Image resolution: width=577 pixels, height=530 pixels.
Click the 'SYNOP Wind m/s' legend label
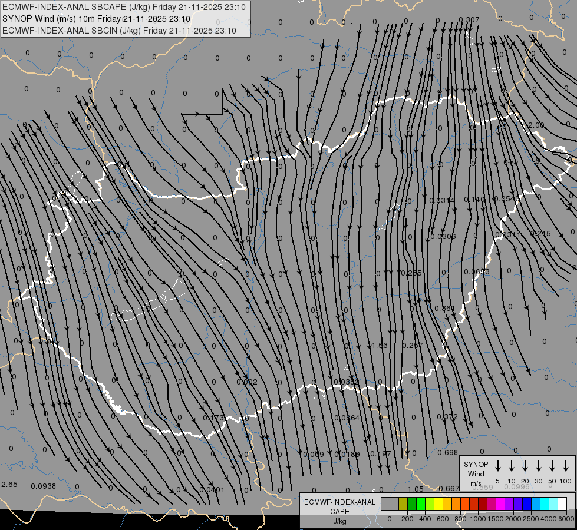pos(476,473)
